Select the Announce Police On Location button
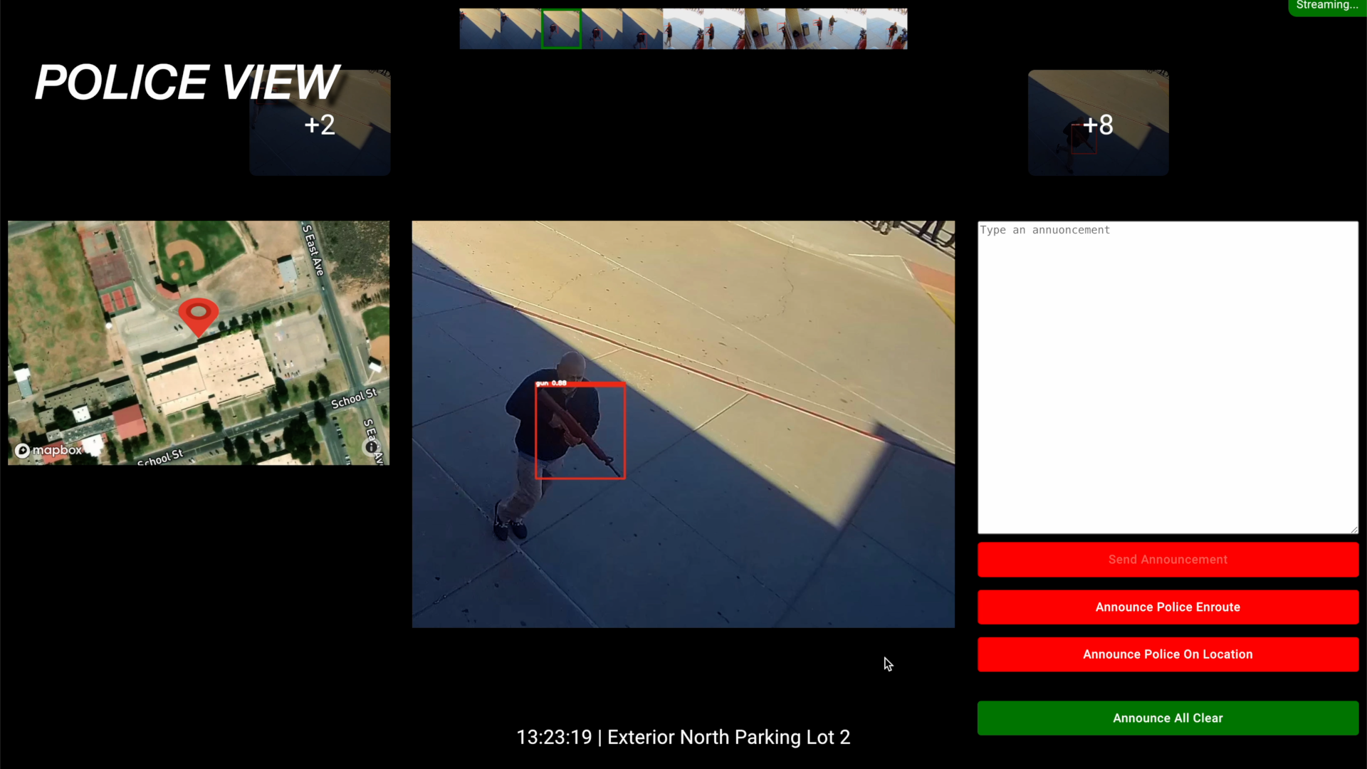Image resolution: width=1367 pixels, height=769 pixels. tap(1168, 654)
